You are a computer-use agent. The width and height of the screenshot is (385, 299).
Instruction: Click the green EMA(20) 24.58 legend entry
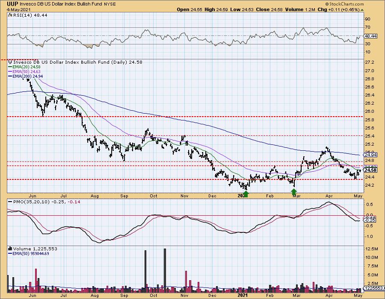tap(24, 67)
